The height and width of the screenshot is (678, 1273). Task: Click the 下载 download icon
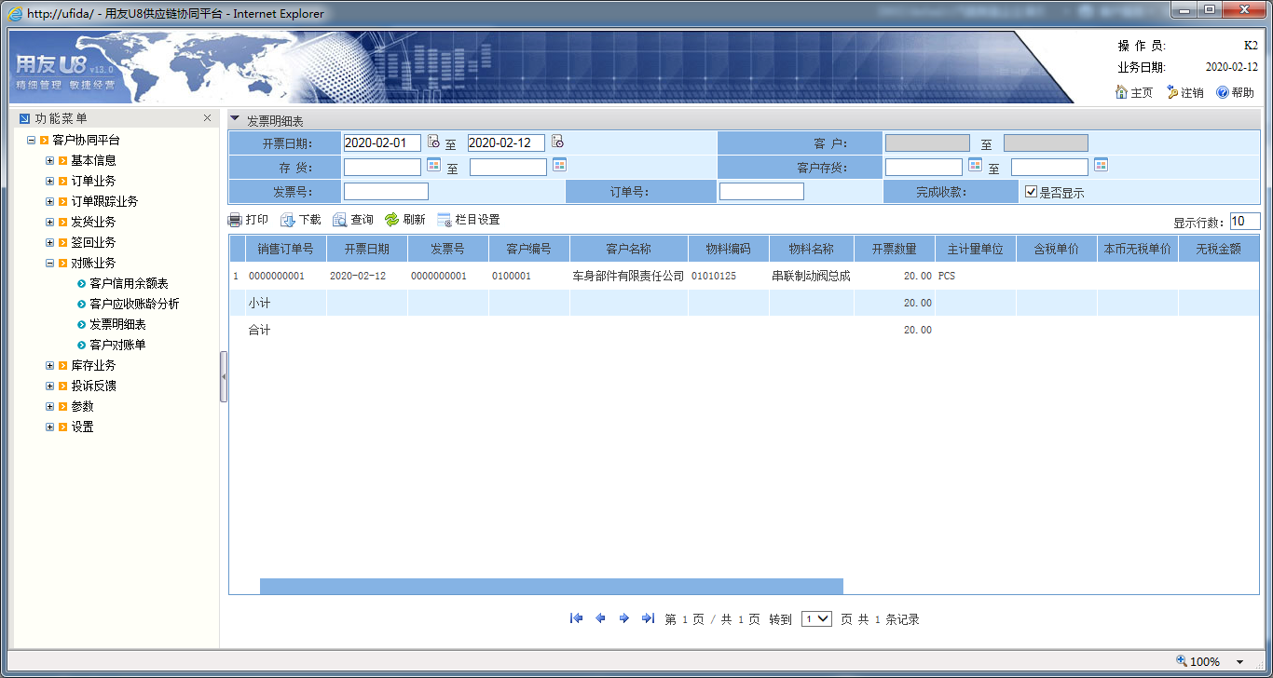tap(288, 220)
